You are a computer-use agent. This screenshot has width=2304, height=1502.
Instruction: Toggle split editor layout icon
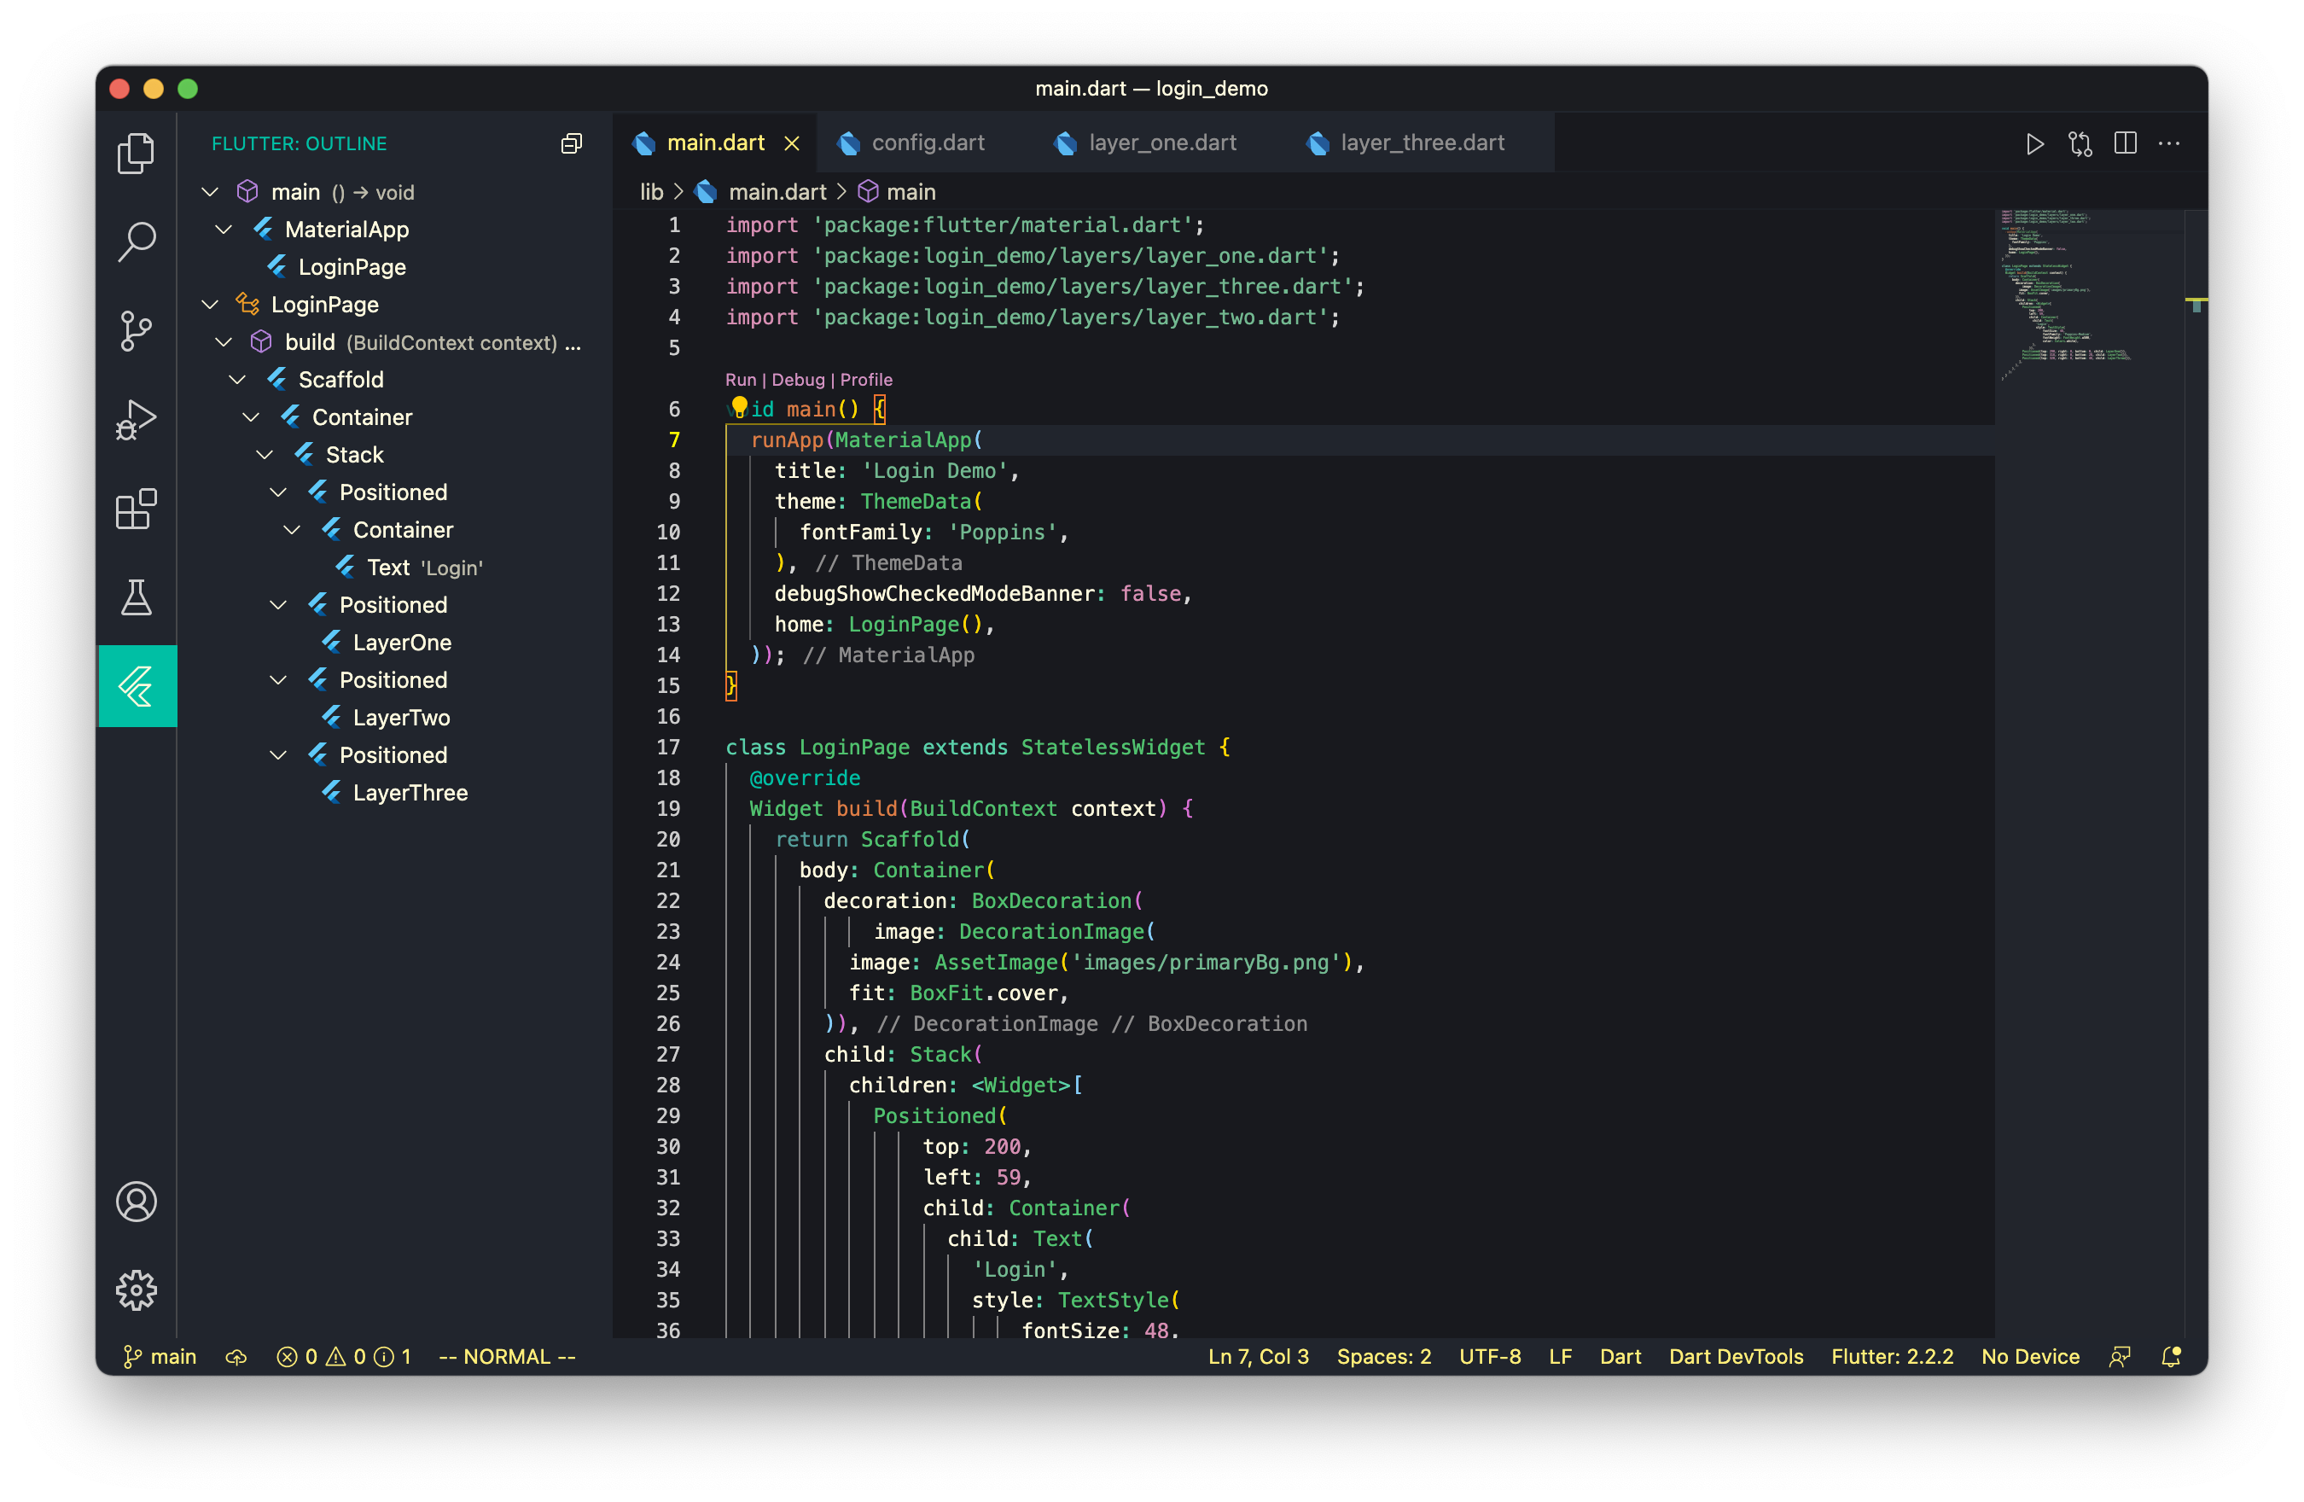click(2125, 143)
